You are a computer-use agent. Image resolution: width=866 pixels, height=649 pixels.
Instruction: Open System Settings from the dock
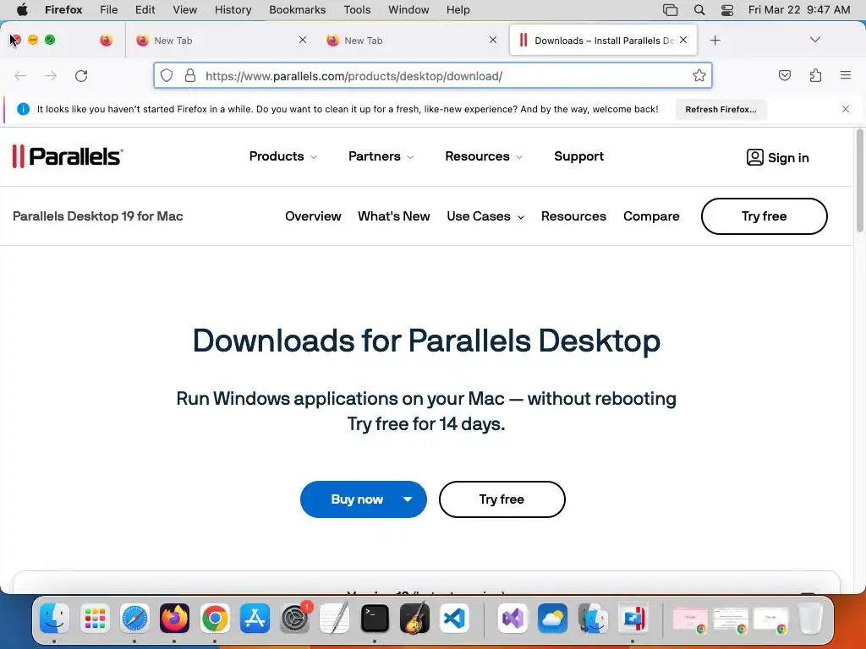tap(295, 618)
